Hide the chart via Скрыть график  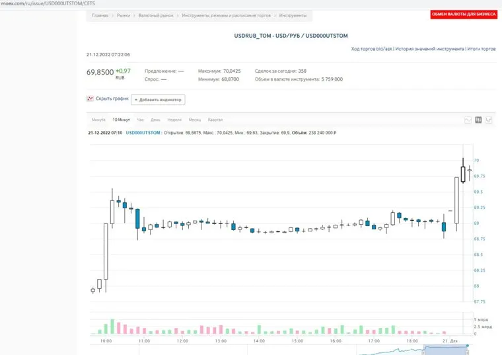[x=112, y=99]
